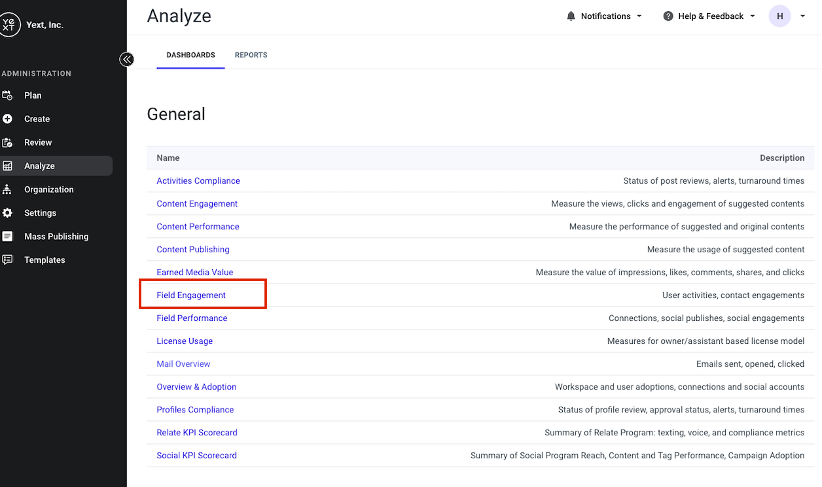Open the Content Performance dashboard
The height and width of the screenshot is (487, 822).
click(198, 227)
